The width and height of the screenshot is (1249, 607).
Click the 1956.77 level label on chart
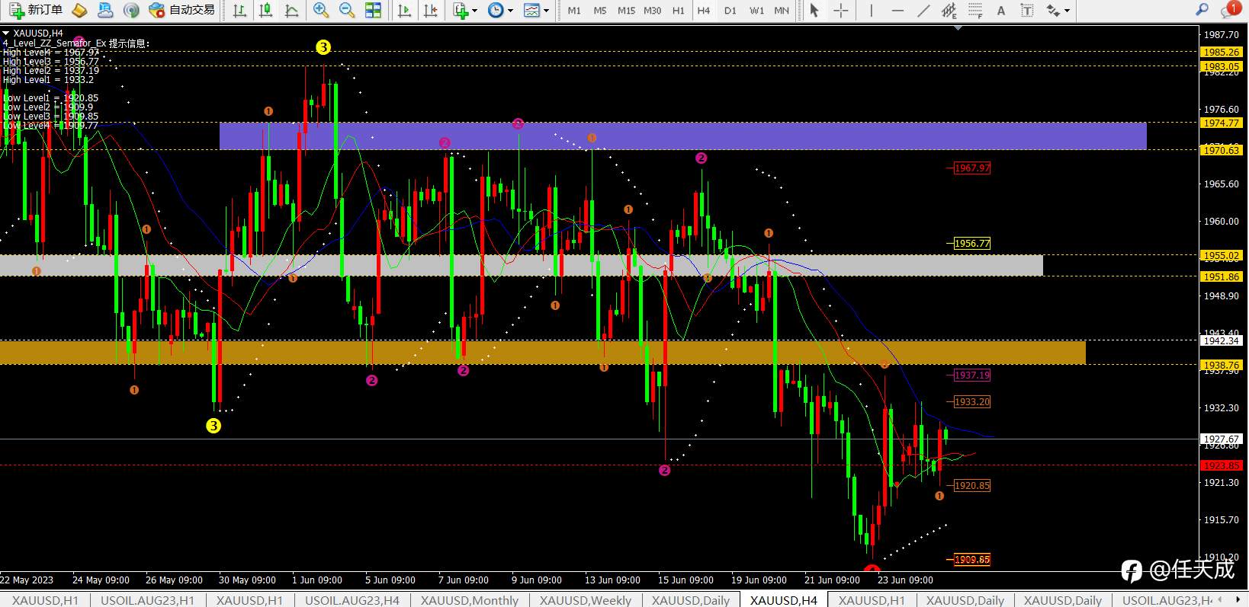(x=972, y=244)
